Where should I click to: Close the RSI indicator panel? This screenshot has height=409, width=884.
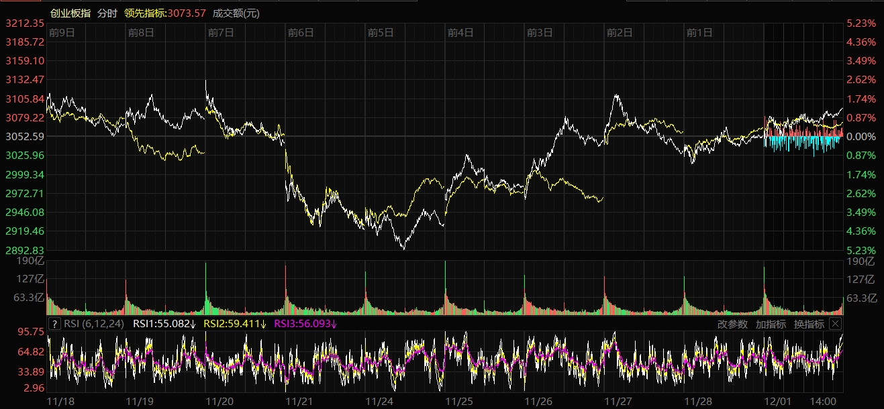pyautogui.click(x=834, y=324)
